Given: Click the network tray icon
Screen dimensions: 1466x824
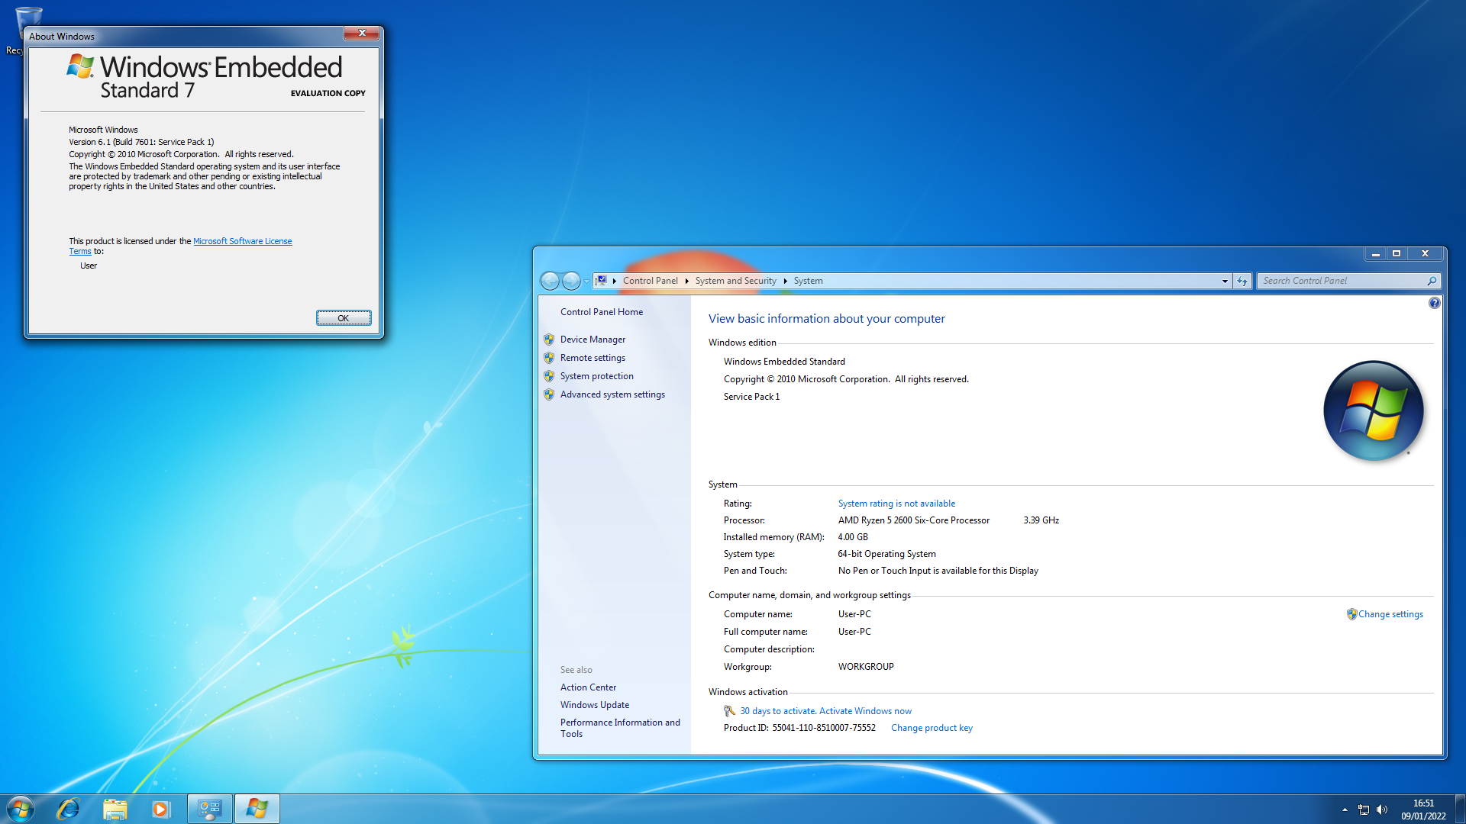Looking at the screenshot, I should 1364,810.
